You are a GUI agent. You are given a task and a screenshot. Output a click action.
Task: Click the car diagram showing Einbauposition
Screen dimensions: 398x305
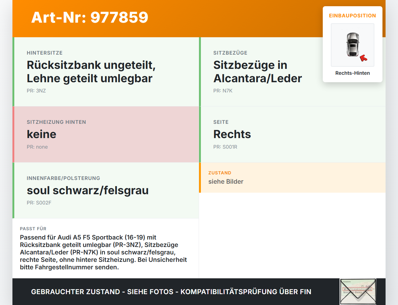pyautogui.click(x=352, y=45)
